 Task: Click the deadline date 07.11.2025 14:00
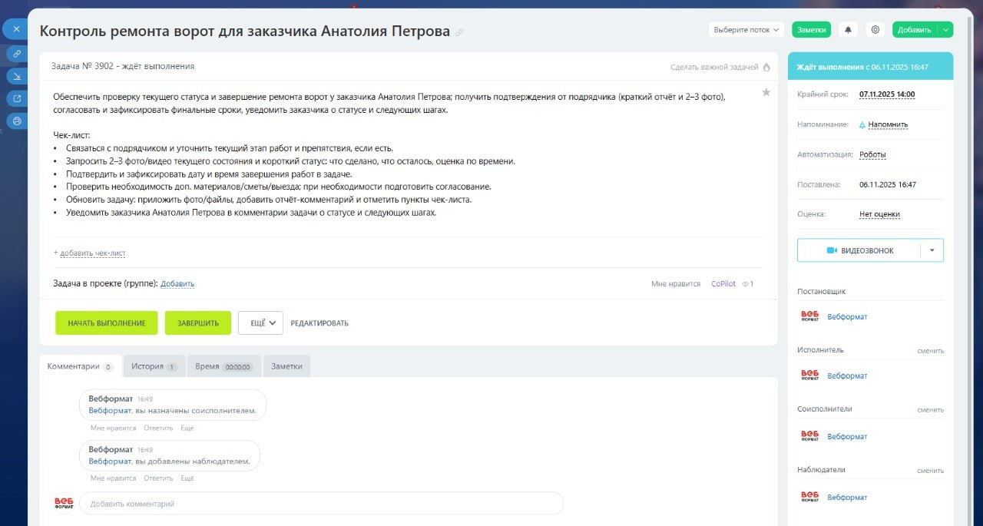886,94
